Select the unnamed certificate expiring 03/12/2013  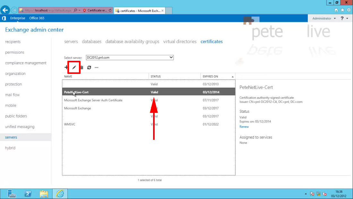click(x=149, y=84)
